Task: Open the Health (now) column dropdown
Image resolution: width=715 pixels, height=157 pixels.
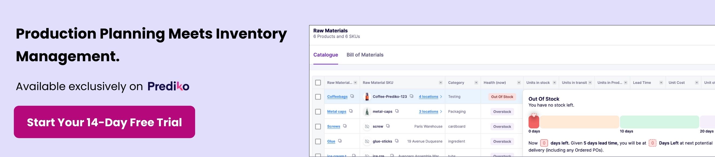Action: click(x=519, y=83)
